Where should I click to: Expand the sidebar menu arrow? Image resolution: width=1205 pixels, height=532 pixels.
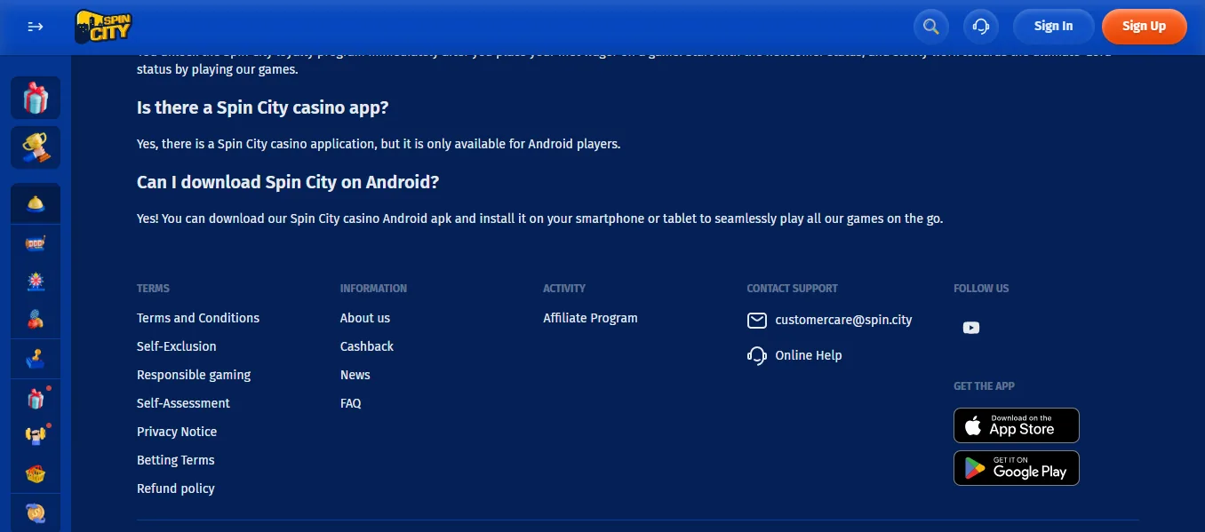[x=36, y=27]
